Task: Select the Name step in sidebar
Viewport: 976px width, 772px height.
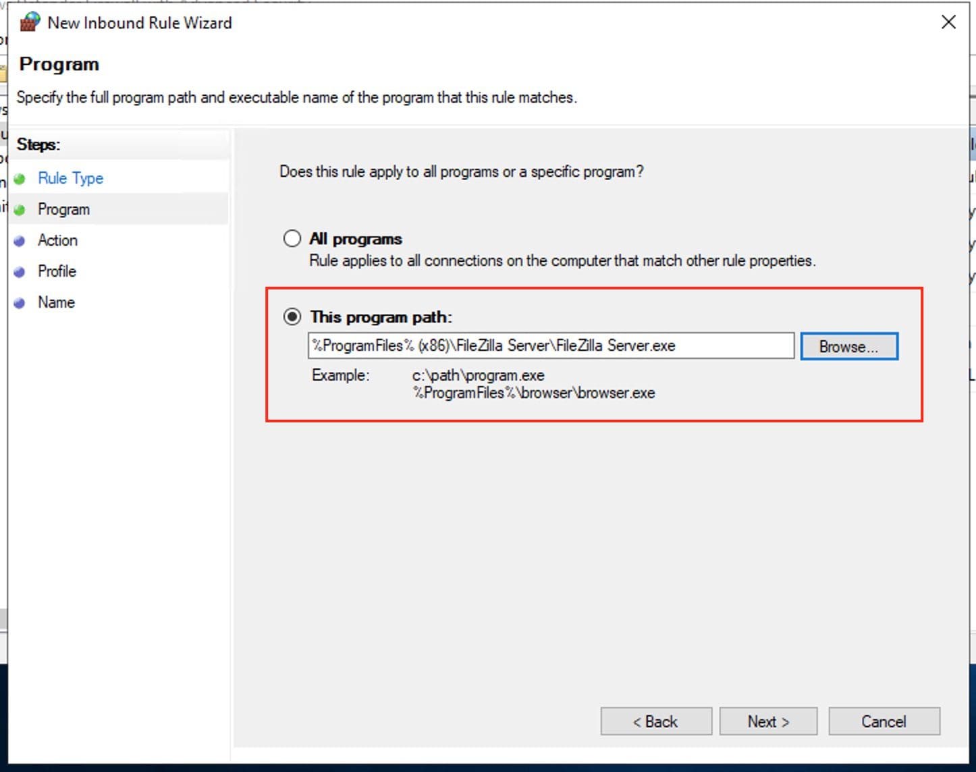Action: 56,302
